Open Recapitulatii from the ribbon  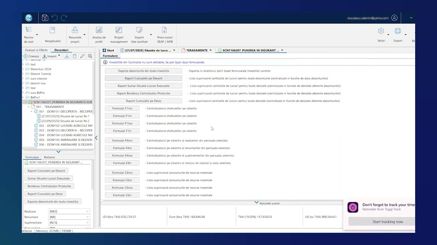53,35
